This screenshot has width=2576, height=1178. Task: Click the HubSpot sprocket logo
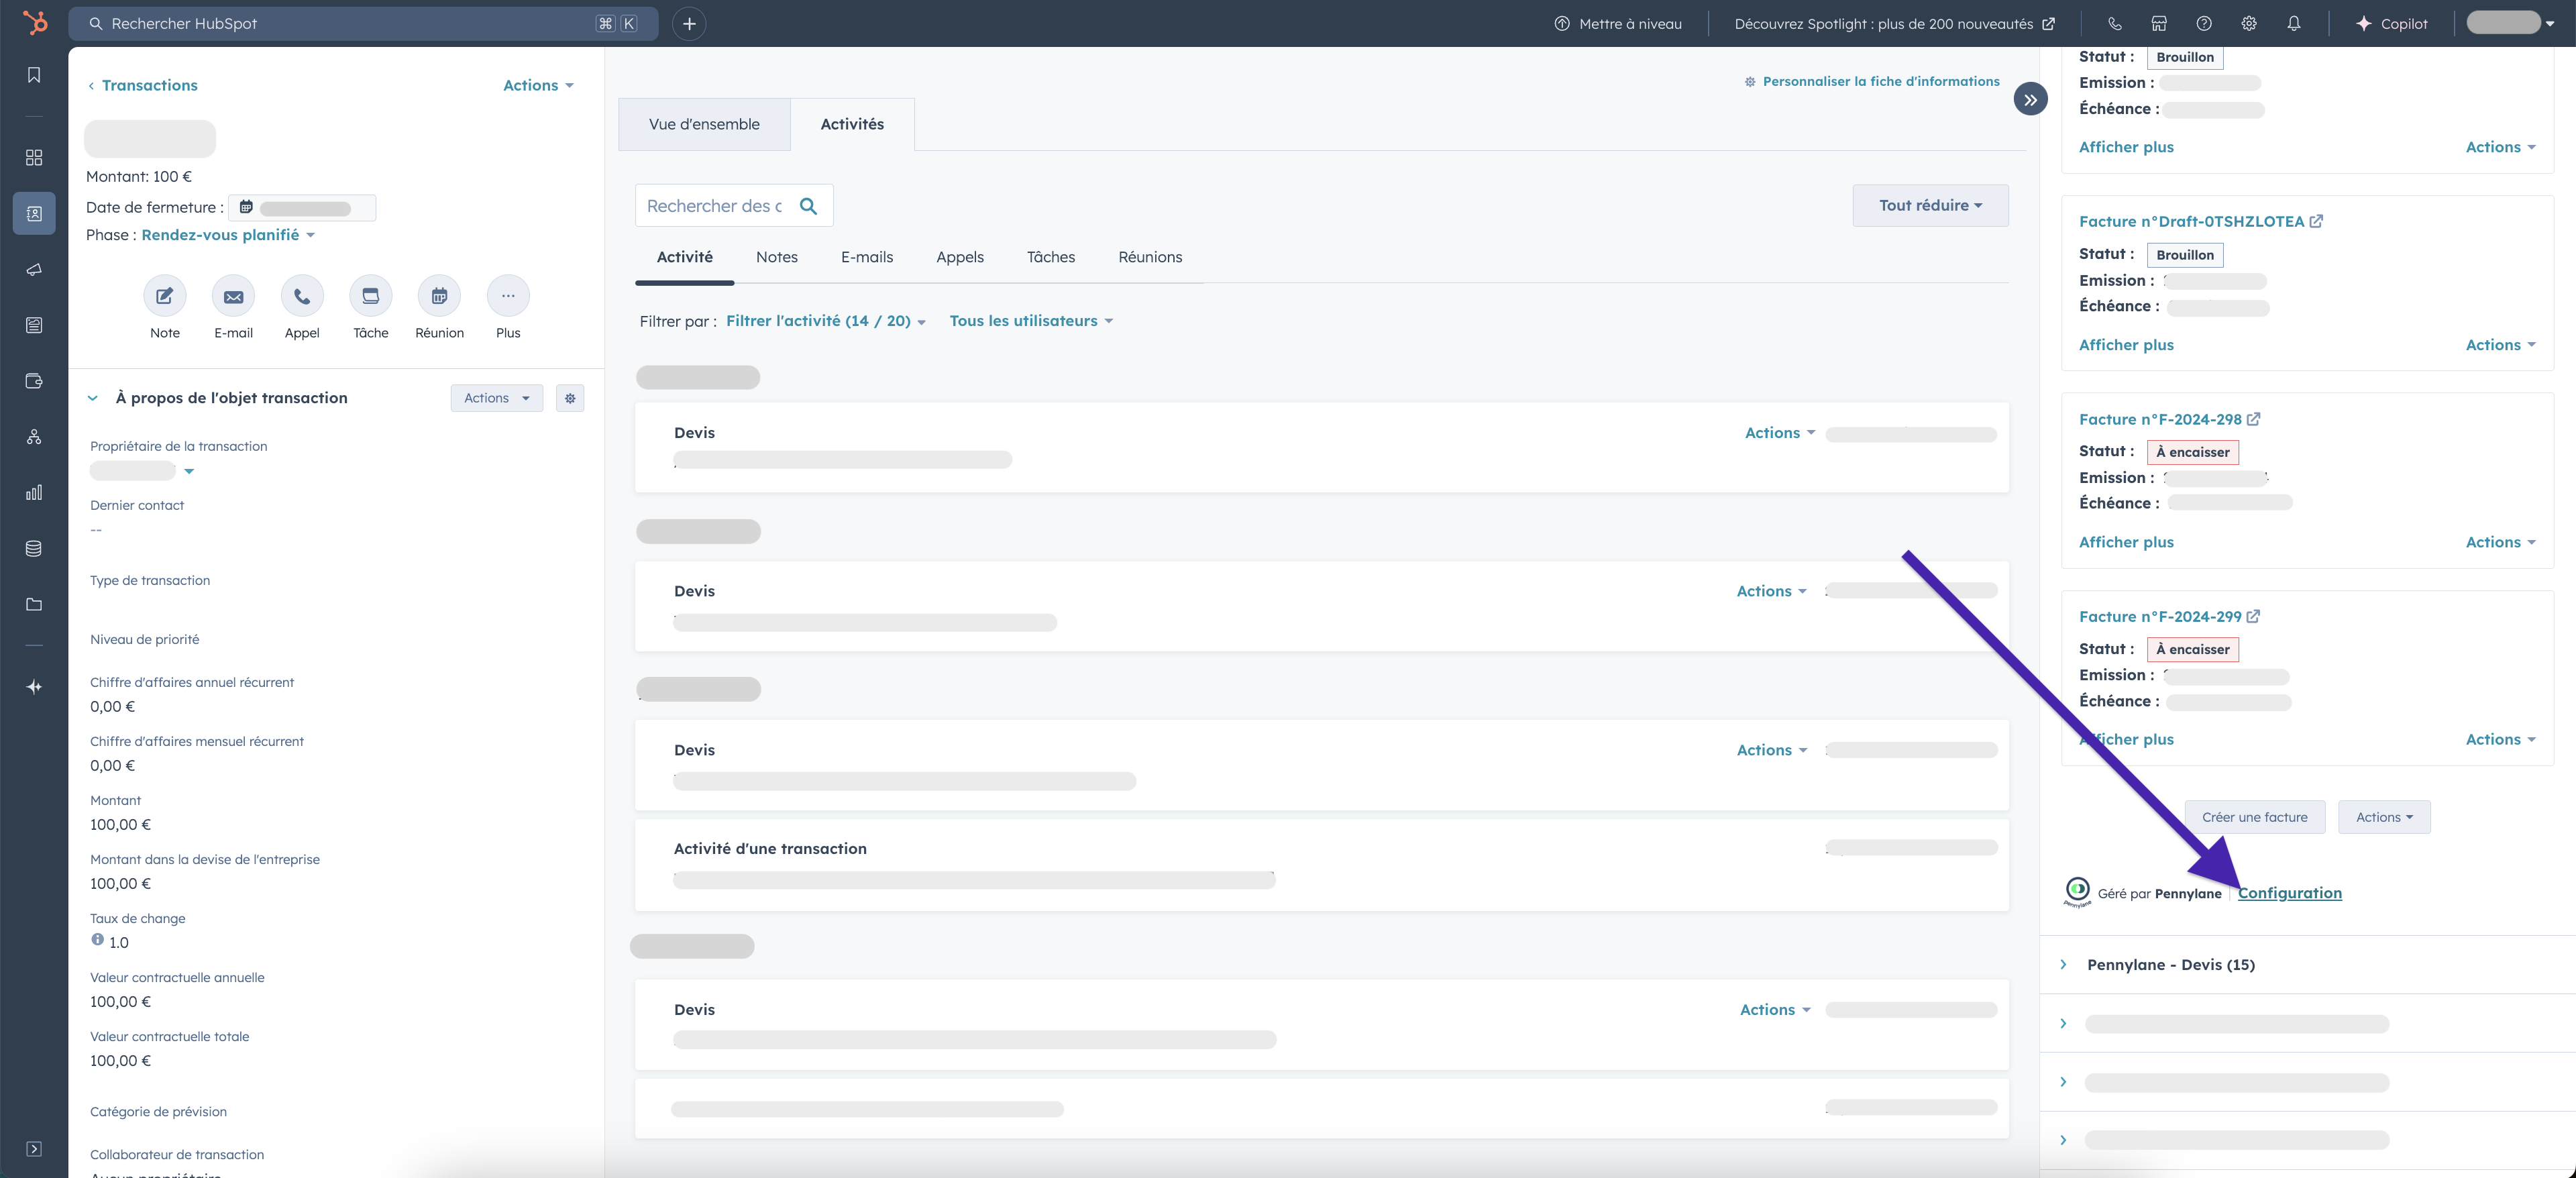[x=35, y=23]
